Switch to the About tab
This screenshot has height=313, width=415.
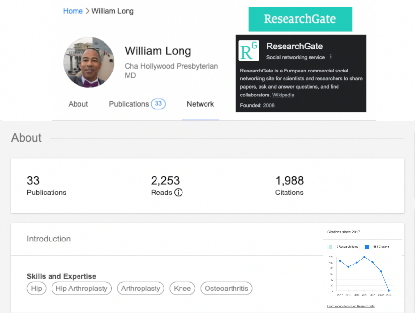(x=78, y=104)
